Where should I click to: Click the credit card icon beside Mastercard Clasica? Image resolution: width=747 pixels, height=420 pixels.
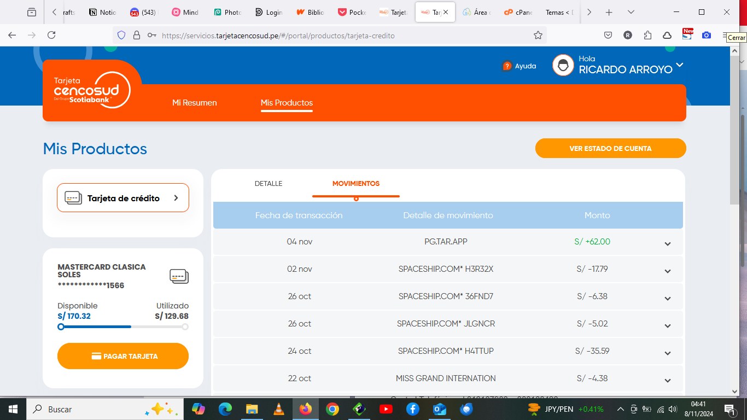[x=179, y=276]
